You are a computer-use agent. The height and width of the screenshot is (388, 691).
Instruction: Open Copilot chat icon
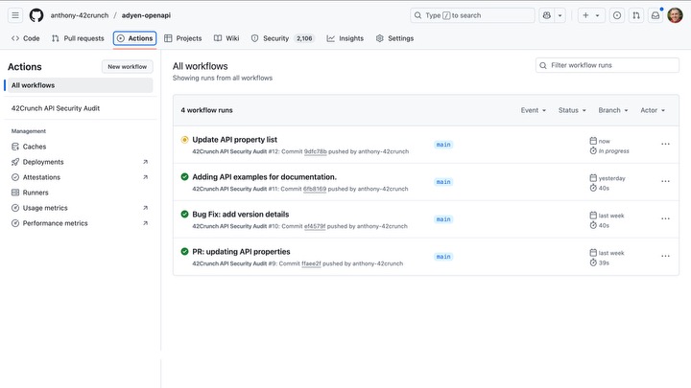pos(546,15)
